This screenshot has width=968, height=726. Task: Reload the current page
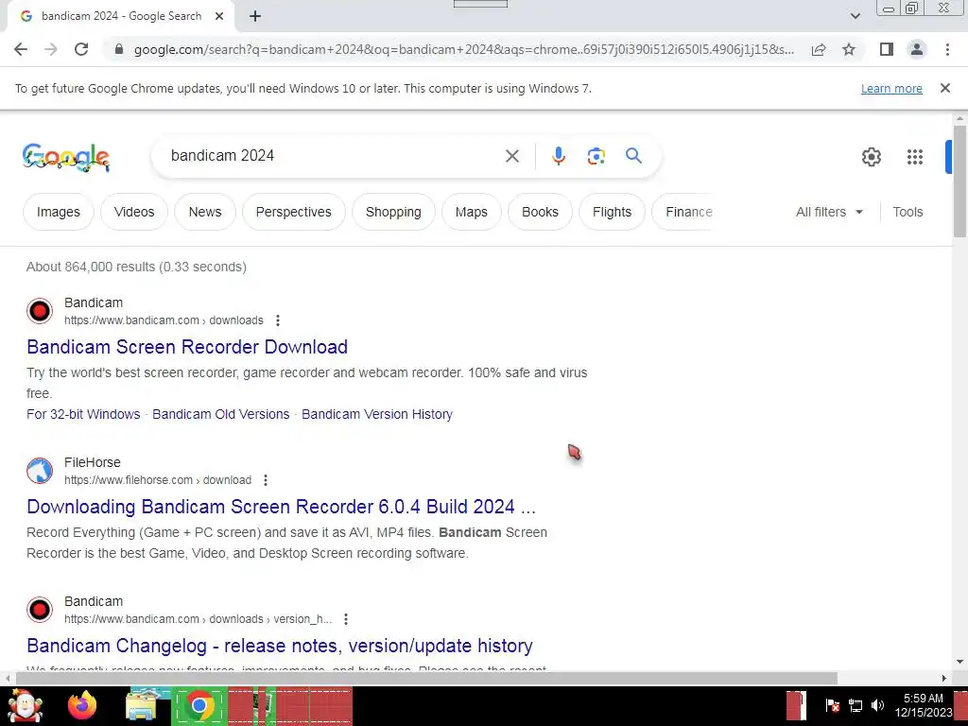coord(81,49)
